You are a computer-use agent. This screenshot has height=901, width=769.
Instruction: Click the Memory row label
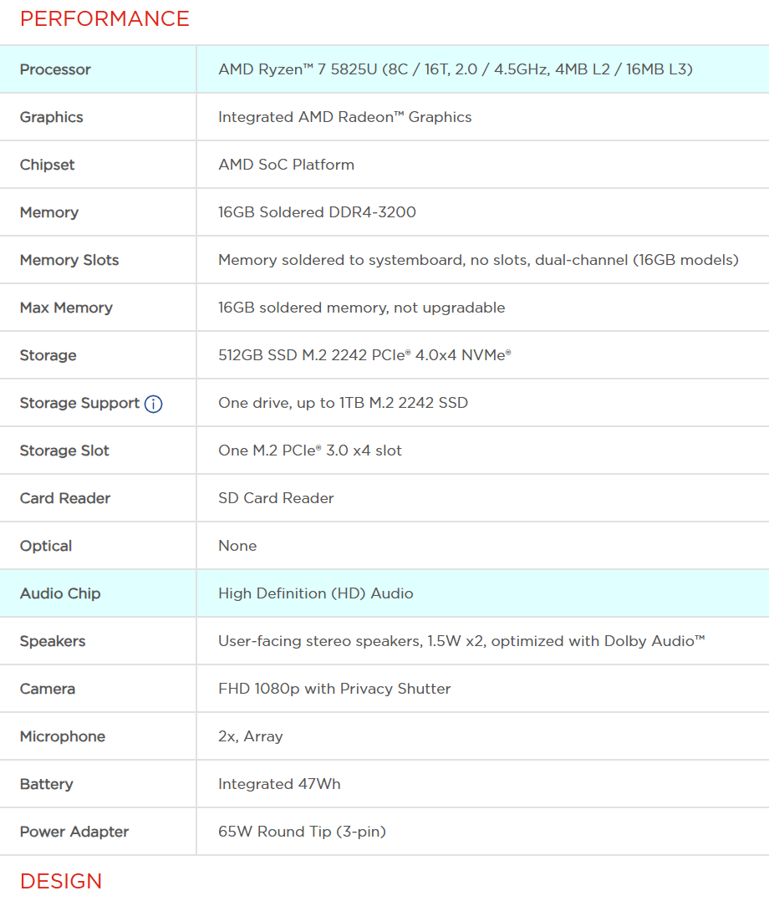pyautogui.click(x=49, y=212)
